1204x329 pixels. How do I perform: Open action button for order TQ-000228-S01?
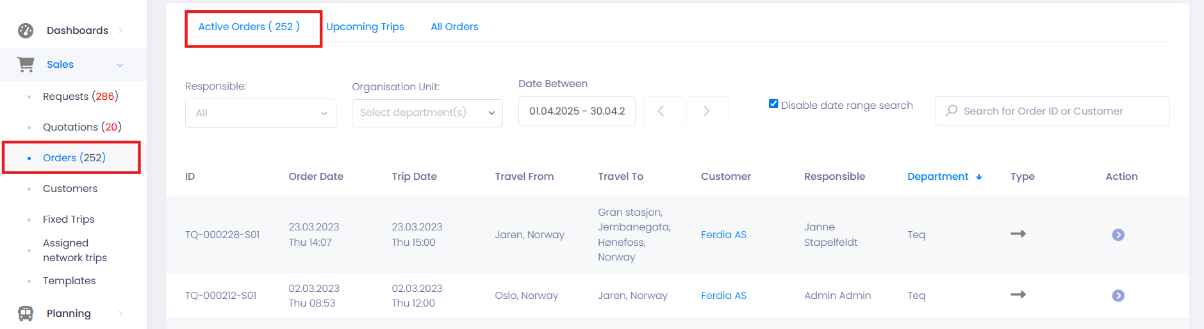click(1118, 235)
